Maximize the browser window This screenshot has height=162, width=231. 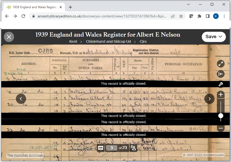(212, 4)
